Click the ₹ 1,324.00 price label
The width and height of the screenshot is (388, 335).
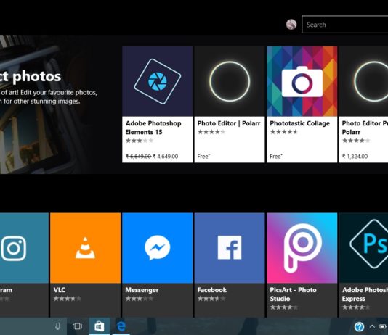tap(355, 157)
